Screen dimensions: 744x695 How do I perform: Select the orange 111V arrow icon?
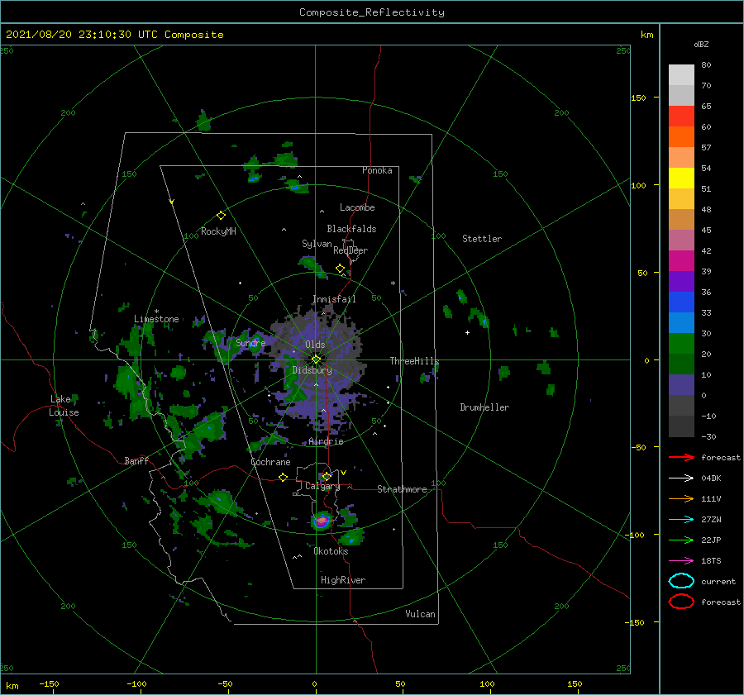[681, 498]
